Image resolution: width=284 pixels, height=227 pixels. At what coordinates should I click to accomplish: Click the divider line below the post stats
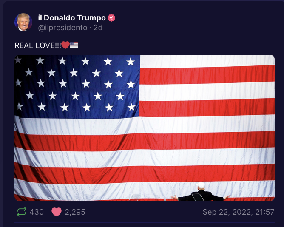click(145, 223)
